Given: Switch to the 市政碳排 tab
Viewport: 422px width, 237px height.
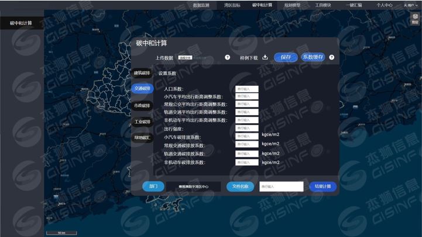Looking at the screenshot, I should point(142,106).
